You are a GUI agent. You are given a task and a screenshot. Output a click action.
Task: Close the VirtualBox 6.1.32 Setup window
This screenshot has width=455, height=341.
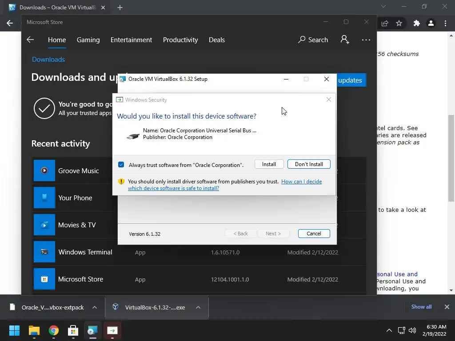[x=327, y=79]
